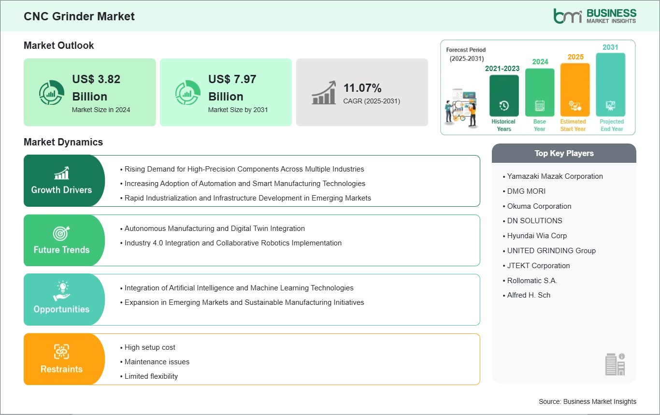
Task: Click UNITED GRINDING Group list entry
Action: 551,251
